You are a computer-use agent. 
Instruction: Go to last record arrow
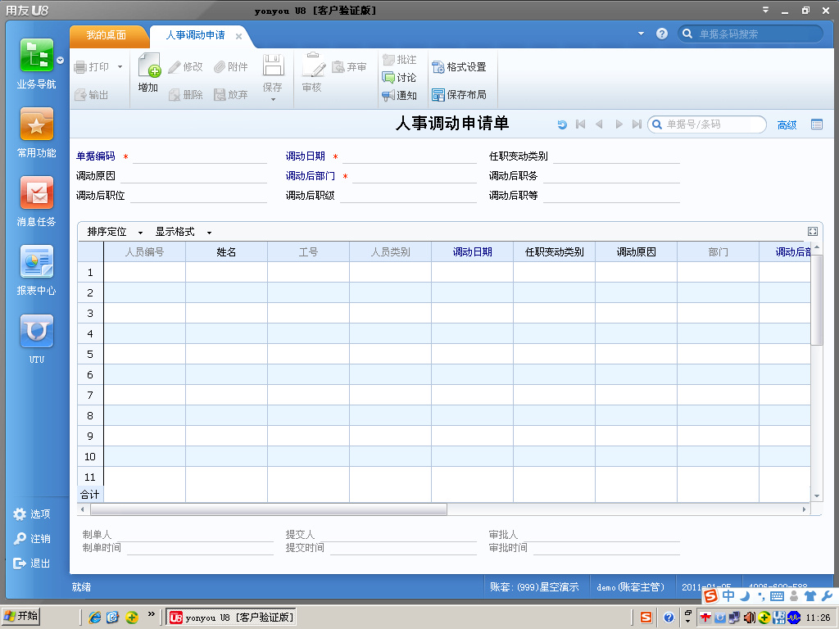[637, 124]
